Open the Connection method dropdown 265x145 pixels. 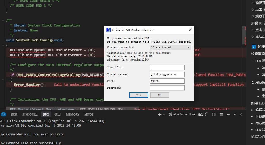[171, 47]
